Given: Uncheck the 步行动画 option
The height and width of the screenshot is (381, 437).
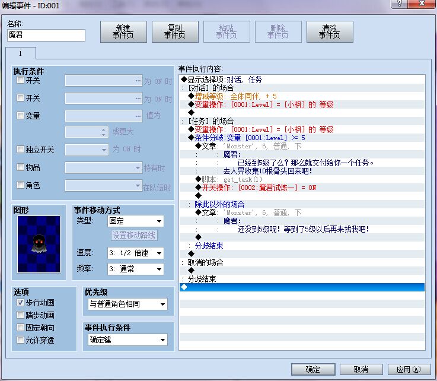Looking at the screenshot, I should (x=20, y=302).
